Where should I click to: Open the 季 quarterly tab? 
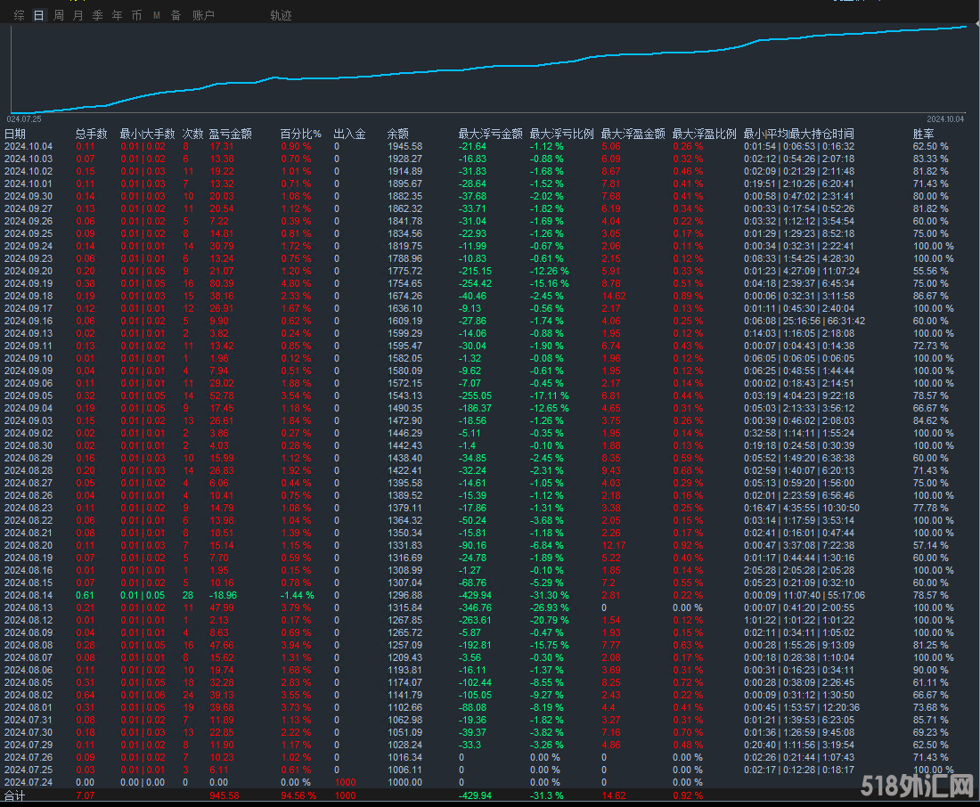pos(97,15)
